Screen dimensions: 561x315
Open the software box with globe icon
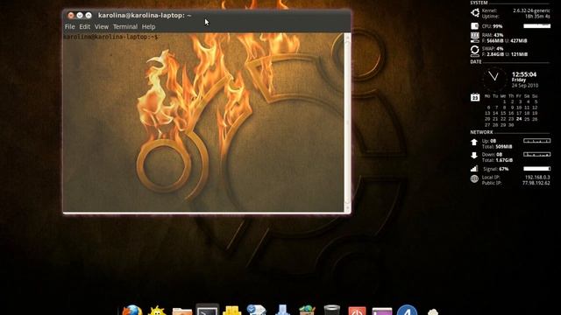tap(307, 311)
